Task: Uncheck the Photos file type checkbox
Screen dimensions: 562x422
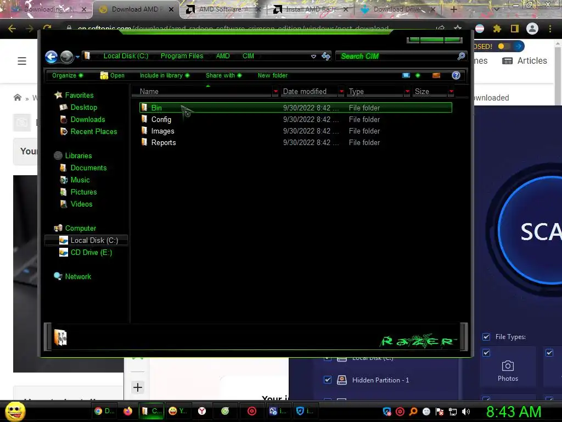Action: 486,353
